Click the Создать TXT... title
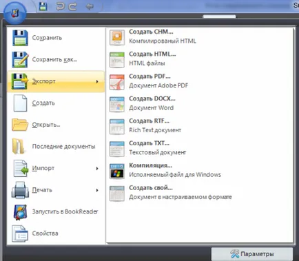The width and height of the screenshot is (299, 261). click(149, 143)
